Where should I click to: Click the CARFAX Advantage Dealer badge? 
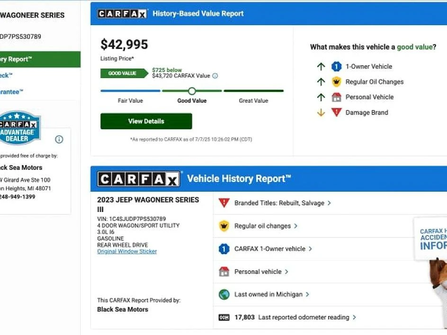(18, 127)
